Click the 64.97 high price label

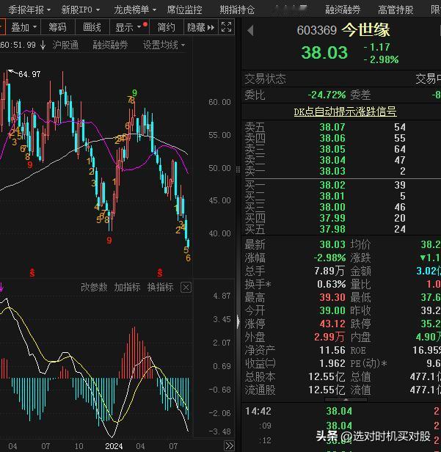coord(29,74)
